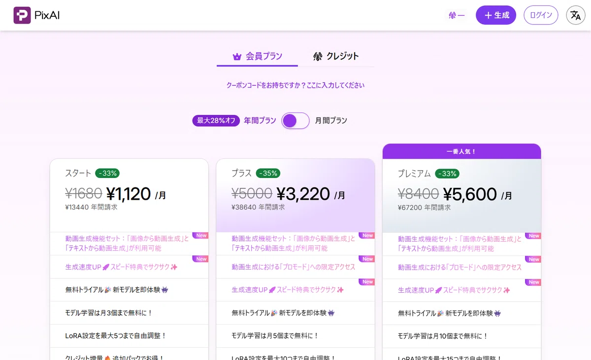Viewport: 591px width, 360px height.
Task: Select the crossed-out ¥5000 price
Action: 252,194
